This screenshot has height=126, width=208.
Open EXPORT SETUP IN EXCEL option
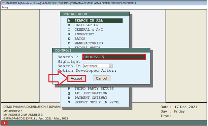click(x=94, y=102)
